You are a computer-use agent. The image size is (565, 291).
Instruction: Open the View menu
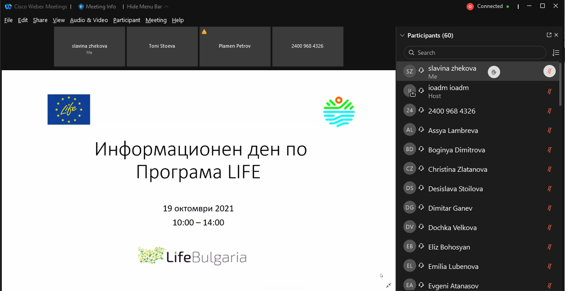pyautogui.click(x=59, y=20)
